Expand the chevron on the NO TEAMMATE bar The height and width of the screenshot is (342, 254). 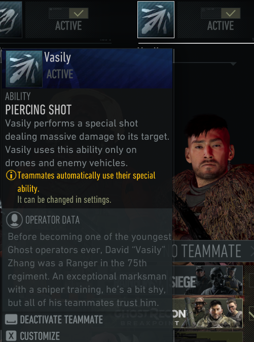click(x=252, y=251)
